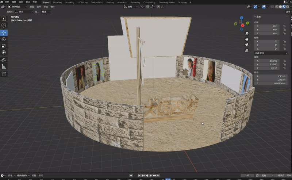292x180 pixels.
Task: Jump to timeline start frame
Action: (x=139, y=176)
